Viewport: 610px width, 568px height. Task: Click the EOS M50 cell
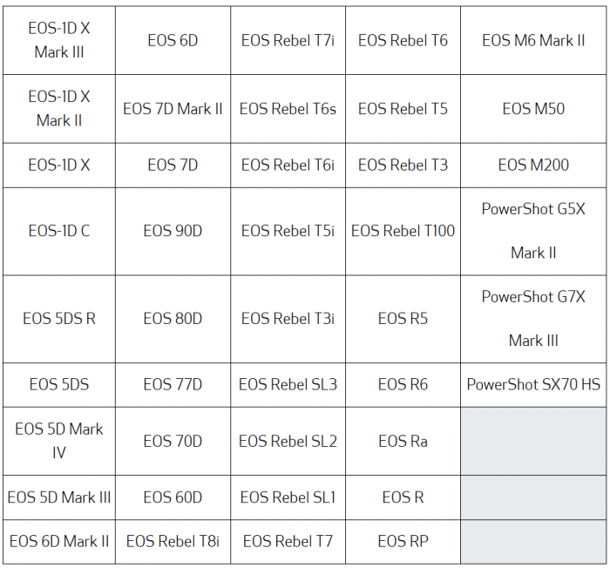coord(533,109)
